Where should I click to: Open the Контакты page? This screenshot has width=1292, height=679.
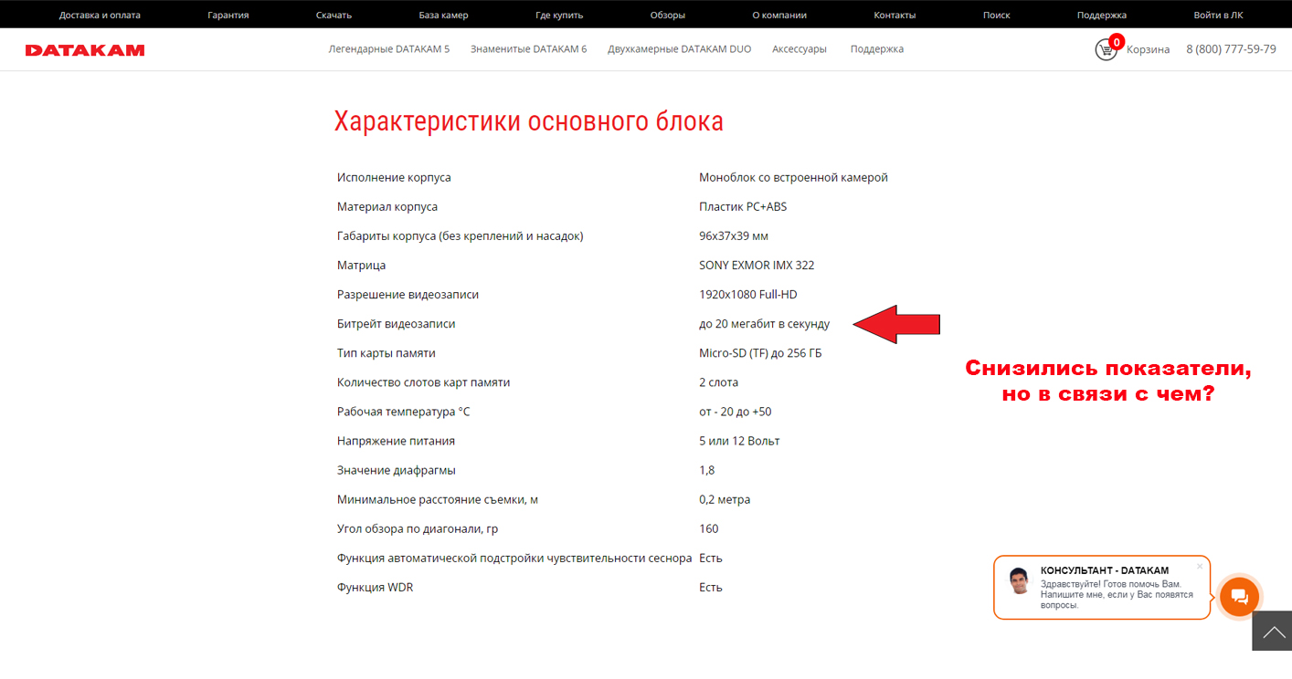pyautogui.click(x=895, y=16)
